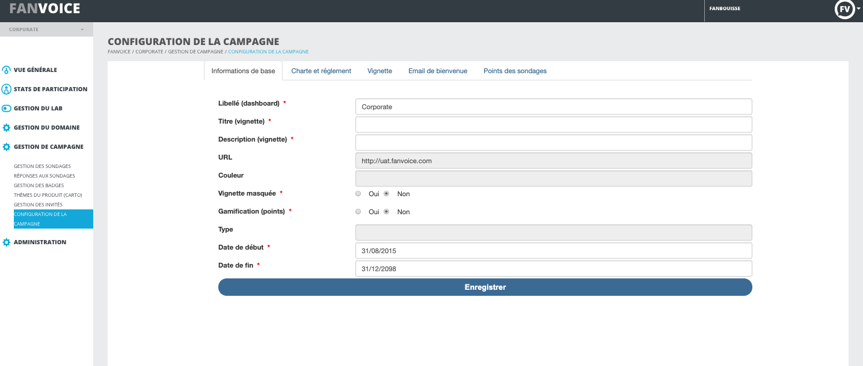Open Gestion des sondages link in sidebar
The height and width of the screenshot is (366, 863).
(42, 166)
